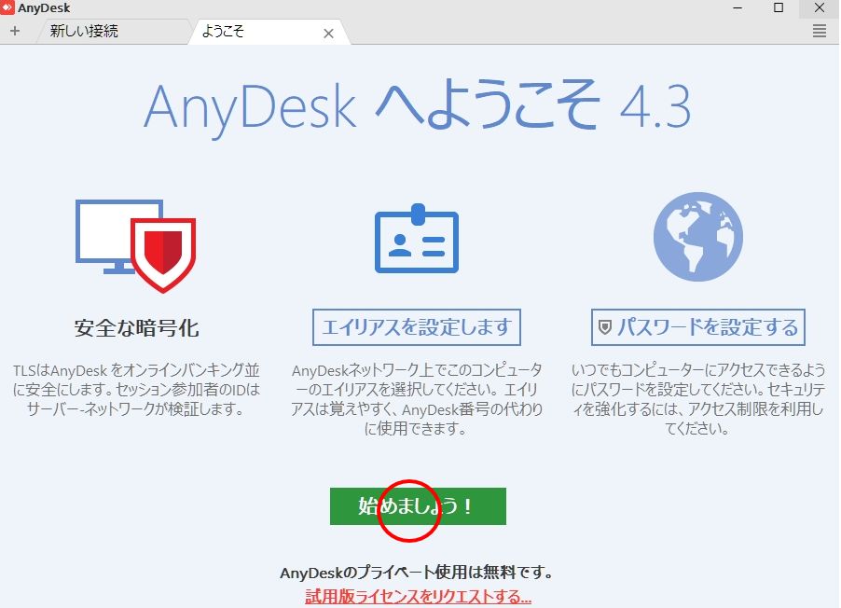The image size is (841, 608).
Task: Open 試用版ライセンスをリクエストする link
Action: pyautogui.click(x=418, y=596)
